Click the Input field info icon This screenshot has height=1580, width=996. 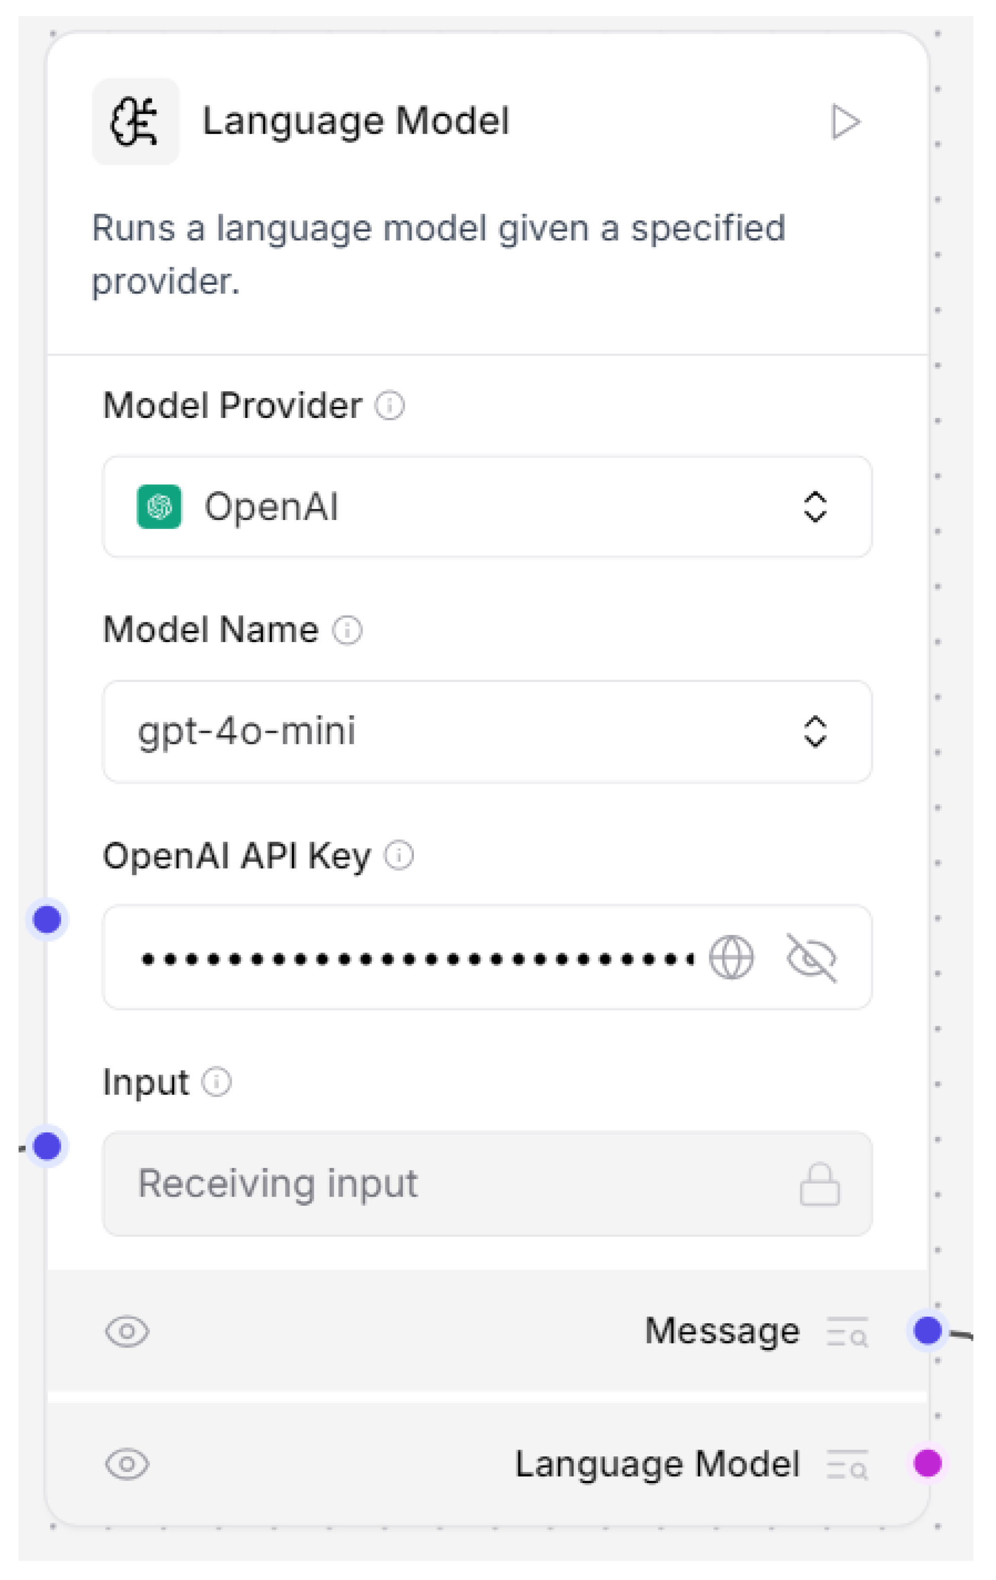click(216, 1082)
